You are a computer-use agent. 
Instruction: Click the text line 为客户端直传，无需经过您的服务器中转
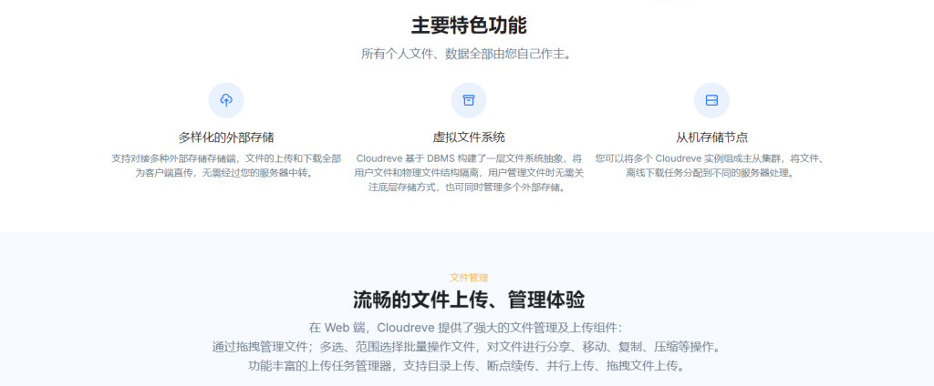[226, 172]
